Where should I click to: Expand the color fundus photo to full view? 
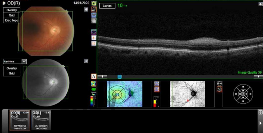click(x=86, y=9)
